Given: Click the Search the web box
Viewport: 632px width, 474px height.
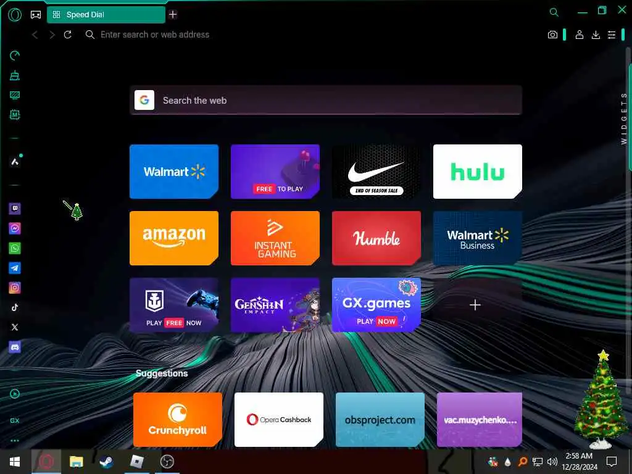Looking at the screenshot, I should pos(326,101).
